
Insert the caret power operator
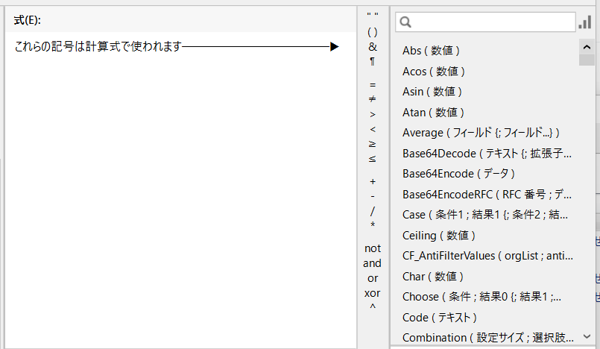[373, 306]
